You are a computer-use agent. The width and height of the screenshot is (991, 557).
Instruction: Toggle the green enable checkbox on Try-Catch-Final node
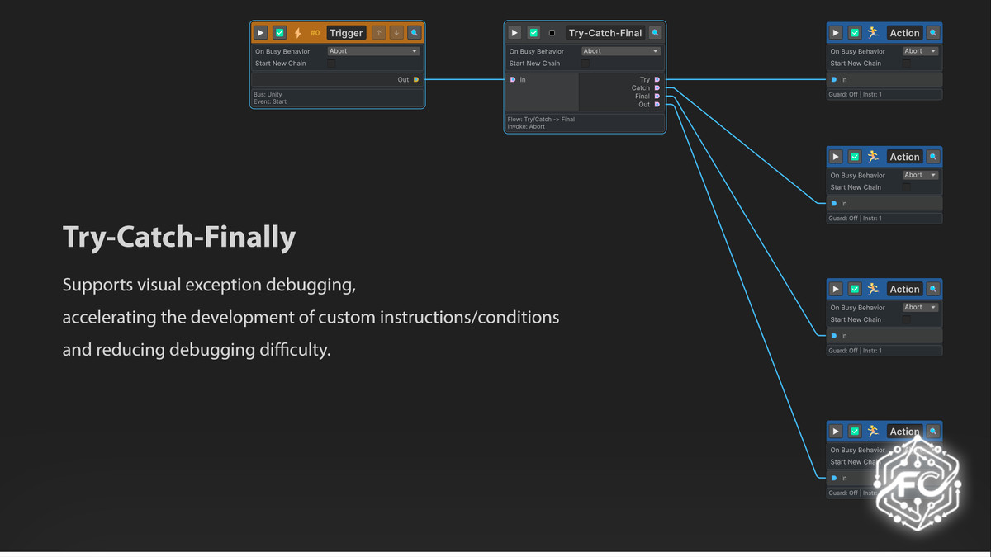533,33
